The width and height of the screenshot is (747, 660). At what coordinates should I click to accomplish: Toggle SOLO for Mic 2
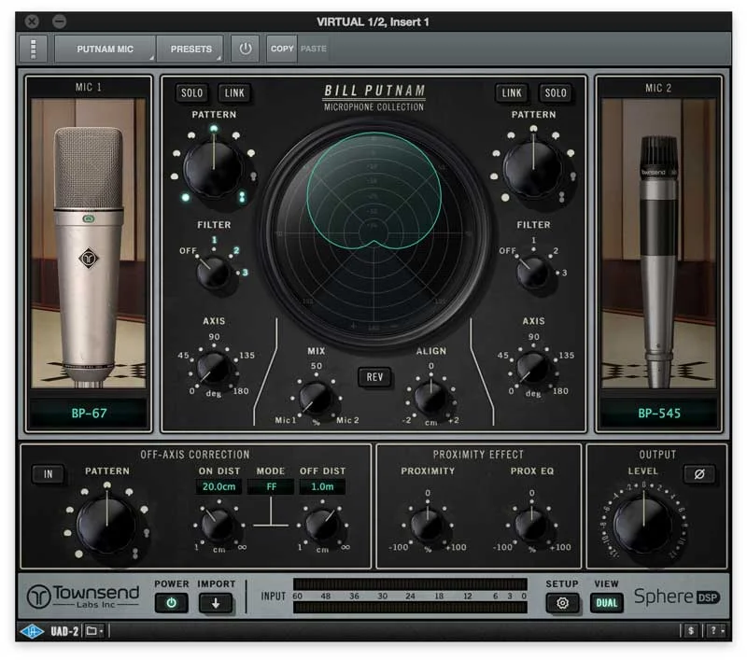coord(555,92)
